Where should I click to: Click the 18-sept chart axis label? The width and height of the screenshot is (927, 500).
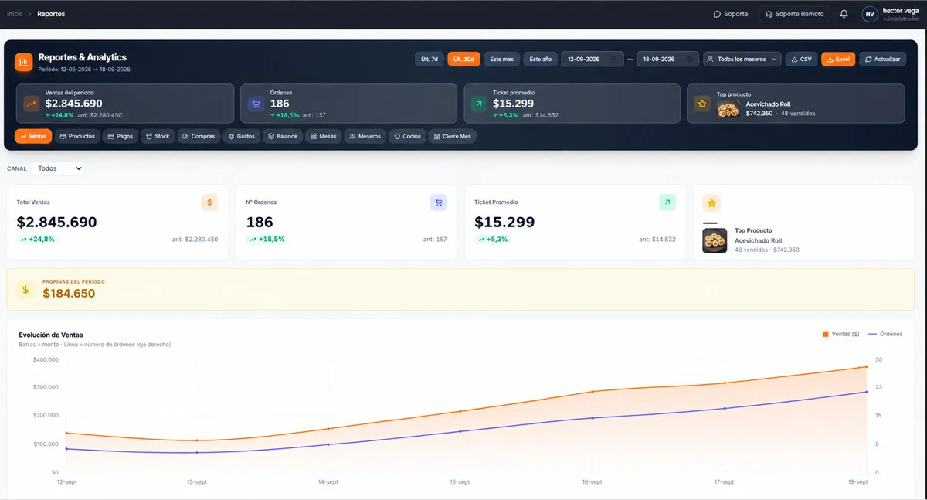tap(857, 481)
